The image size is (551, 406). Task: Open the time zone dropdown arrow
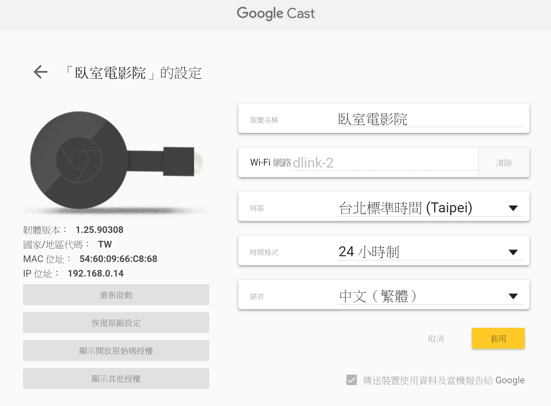click(x=513, y=208)
